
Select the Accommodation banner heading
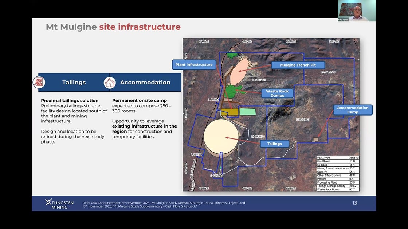(145, 83)
